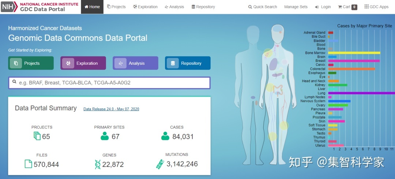Click the dots icon on Exploration button
The height and width of the screenshot is (179, 395).
68,63
